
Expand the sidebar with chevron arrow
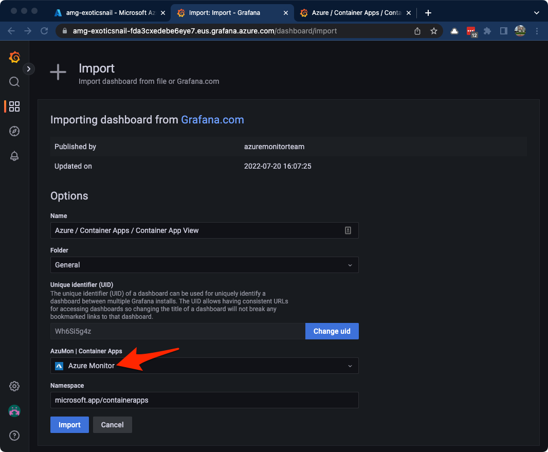tap(29, 68)
